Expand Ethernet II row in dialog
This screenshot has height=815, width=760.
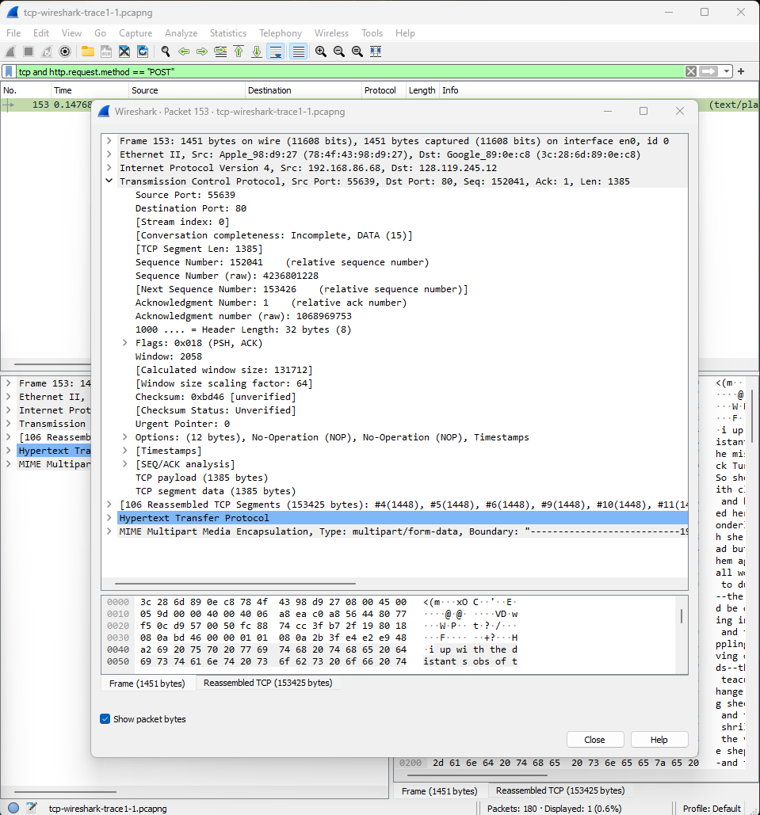click(x=109, y=154)
